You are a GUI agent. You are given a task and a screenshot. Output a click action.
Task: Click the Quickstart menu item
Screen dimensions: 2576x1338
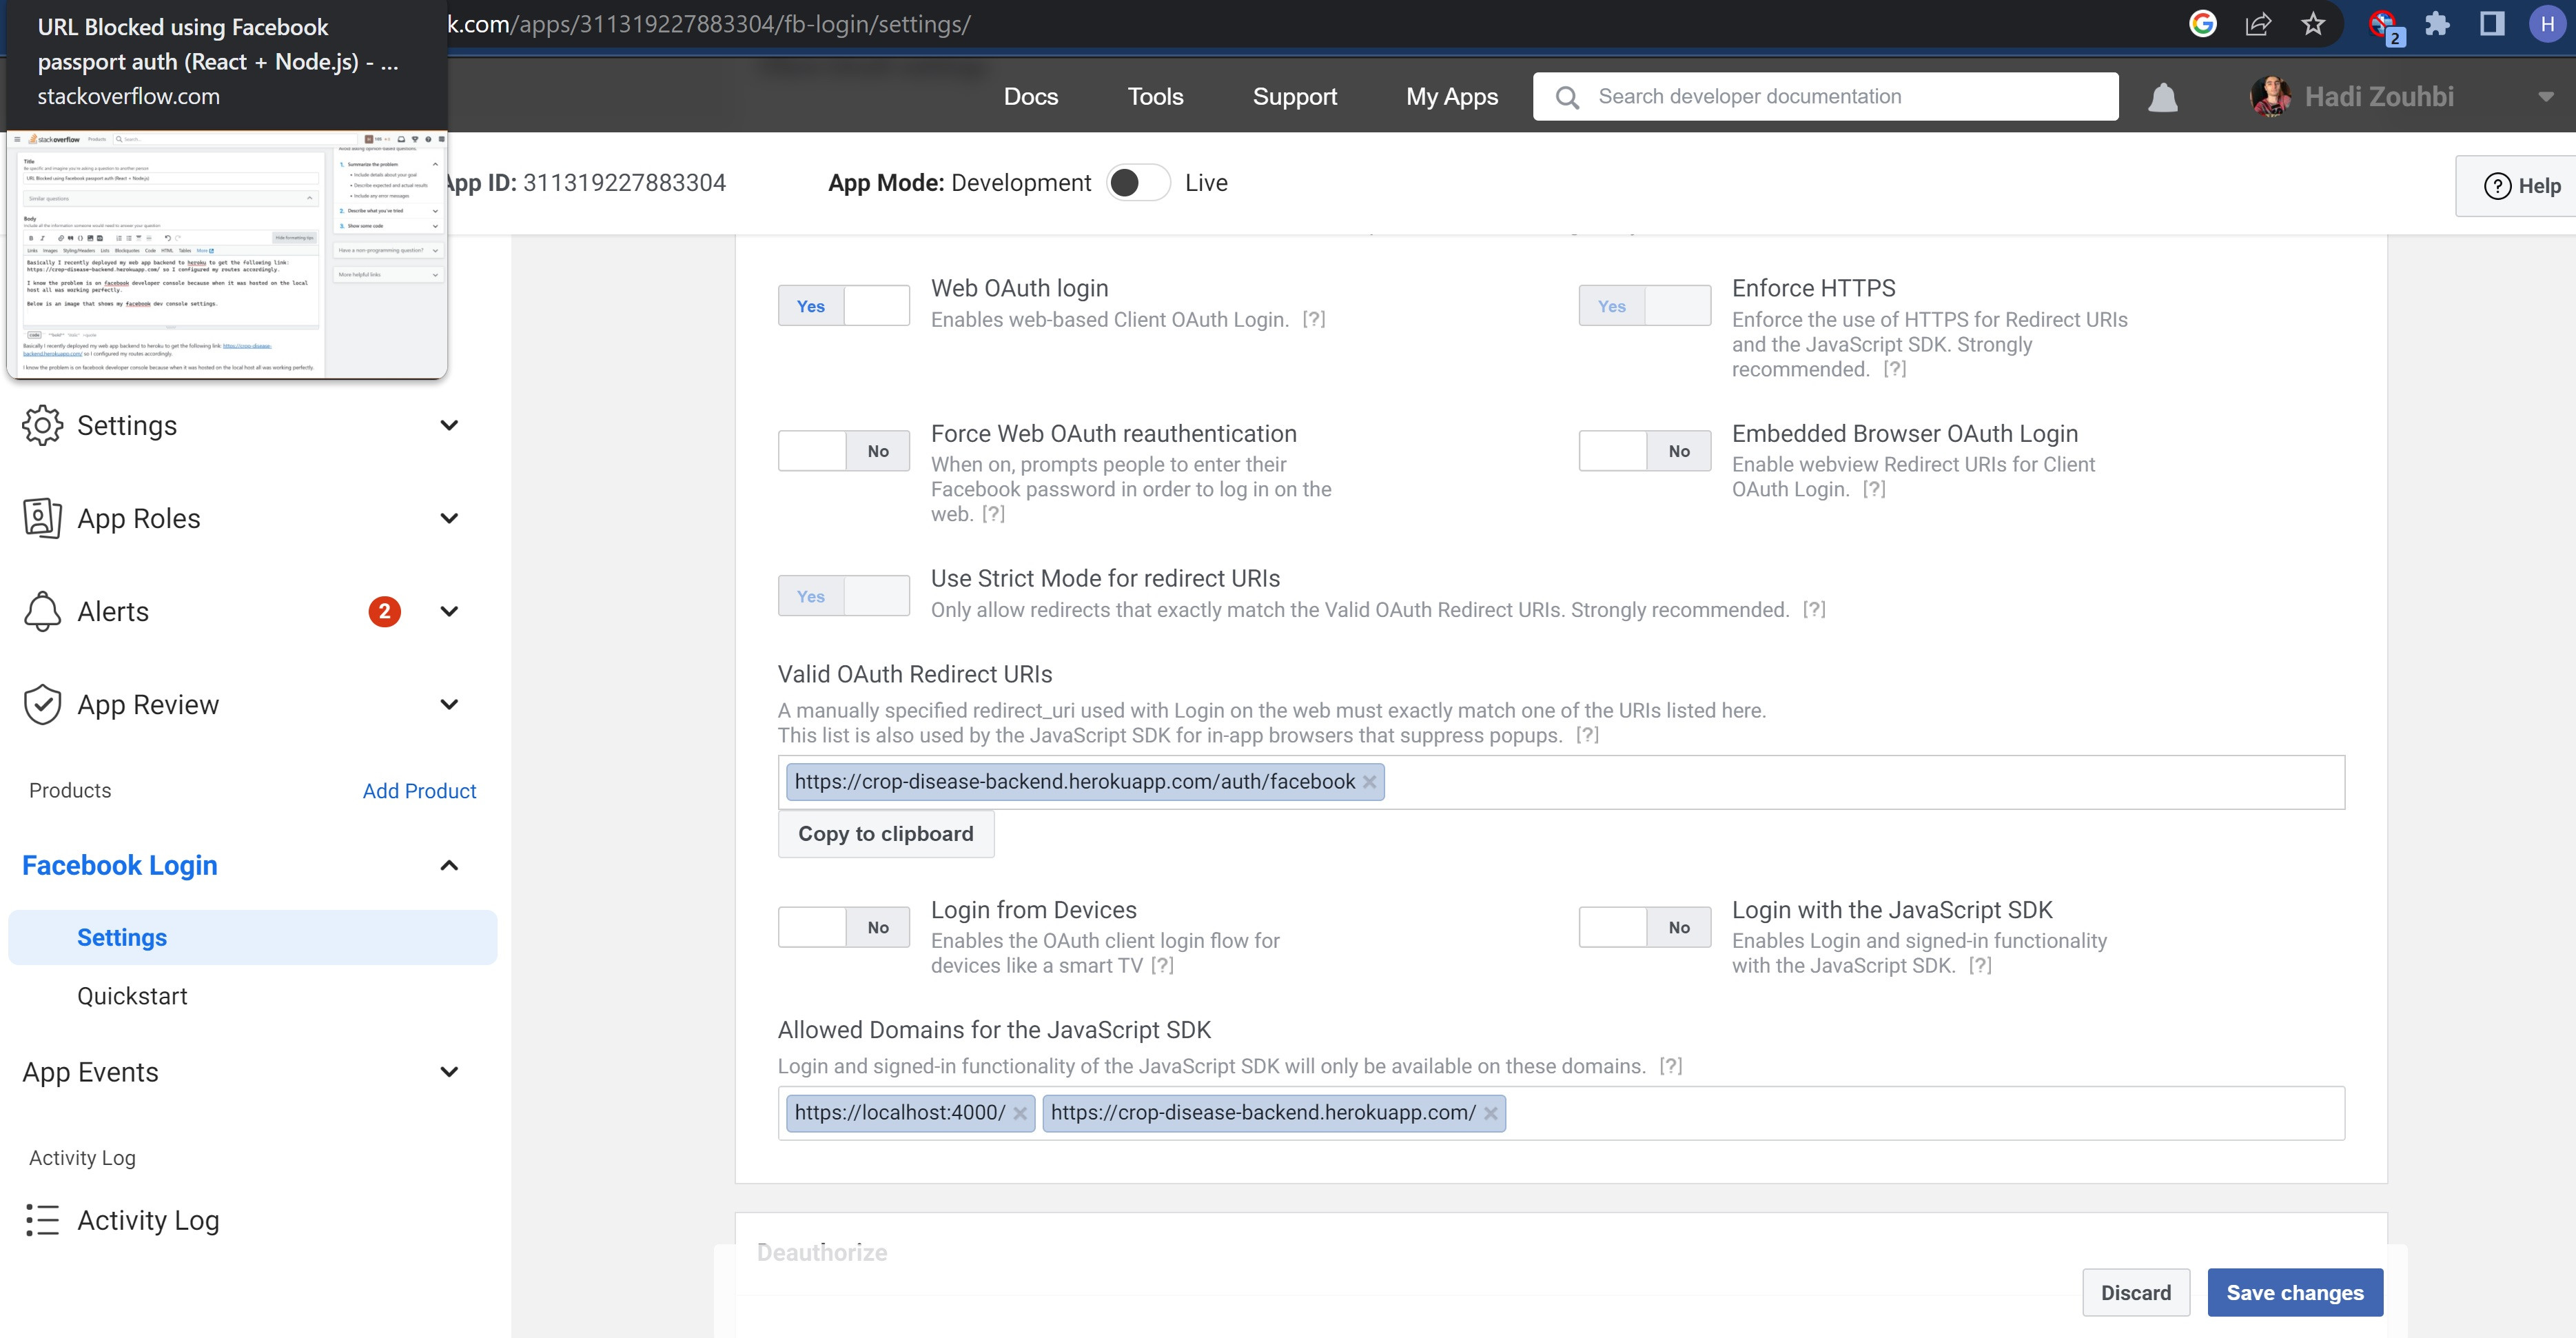134,995
